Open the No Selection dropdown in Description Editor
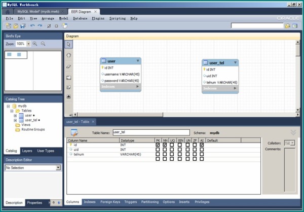 click(58, 168)
